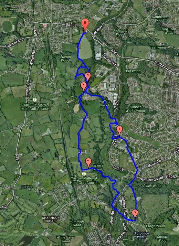Click the red start pin on B5252
Screen dimensions: 179x246
point(85,25)
